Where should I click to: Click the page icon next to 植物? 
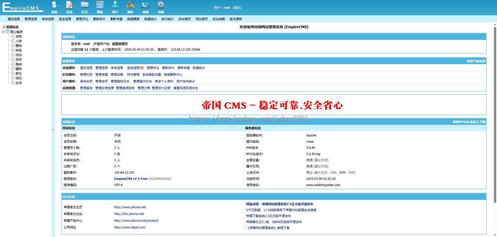click(x=13, y=45)
